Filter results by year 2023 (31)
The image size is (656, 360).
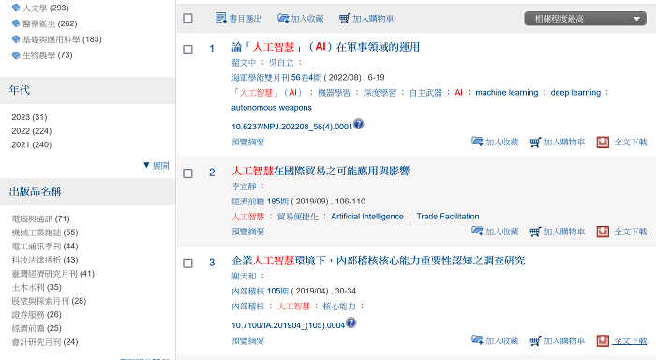pos(29,117)
